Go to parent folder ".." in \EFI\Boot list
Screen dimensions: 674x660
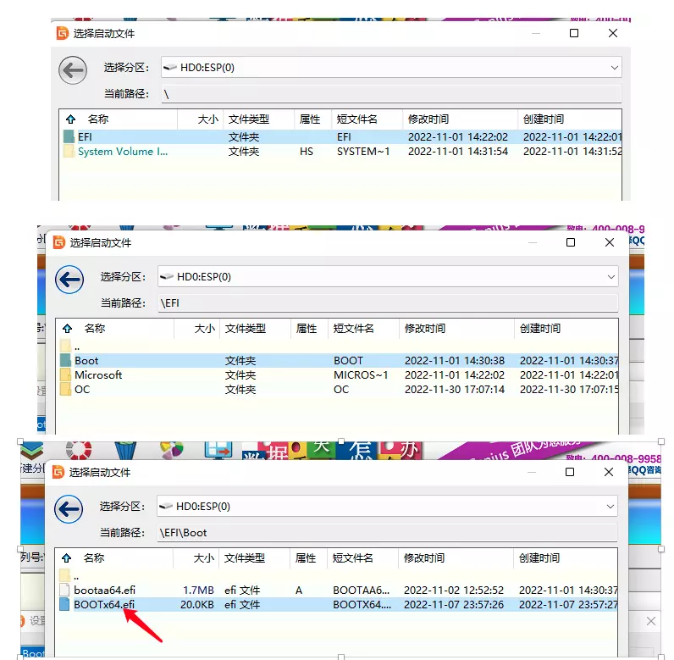click(76, 574)
